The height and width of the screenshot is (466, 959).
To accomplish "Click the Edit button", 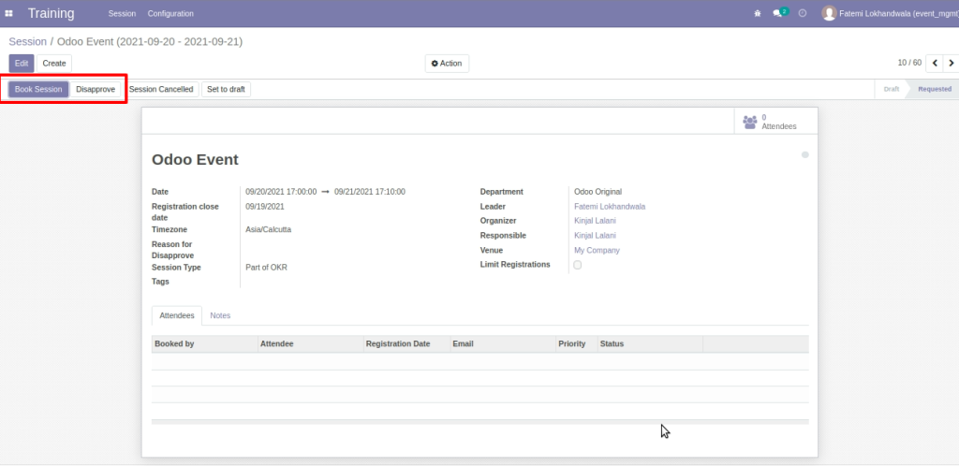I will tap(22, 64).
